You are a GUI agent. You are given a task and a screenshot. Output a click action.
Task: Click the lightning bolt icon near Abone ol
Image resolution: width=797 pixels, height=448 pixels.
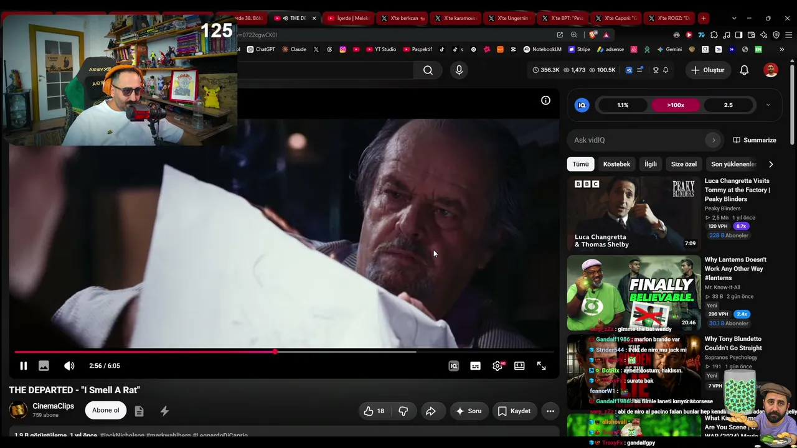[164, 411]
